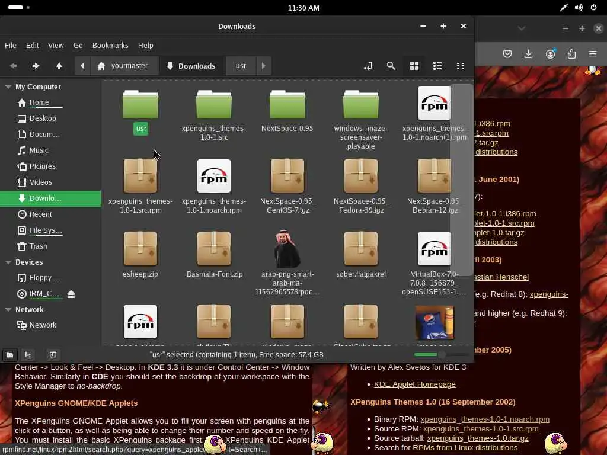Go forward using the right arrow toolbar button

point(36,66)
